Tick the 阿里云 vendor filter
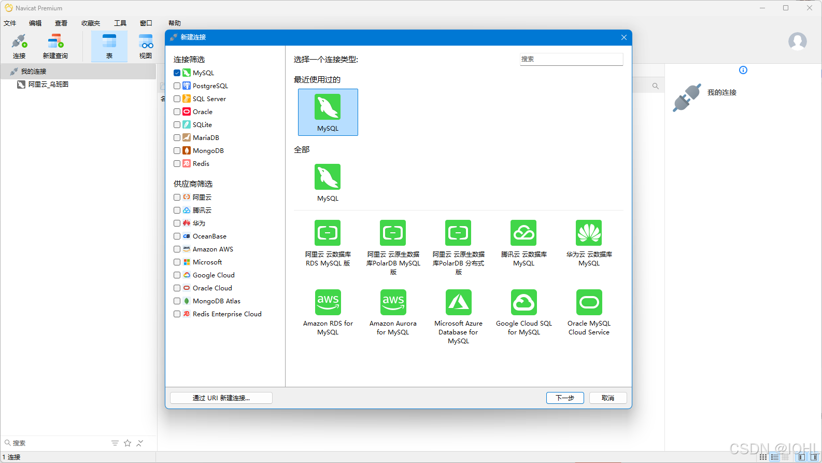 [x=177, y=198]
